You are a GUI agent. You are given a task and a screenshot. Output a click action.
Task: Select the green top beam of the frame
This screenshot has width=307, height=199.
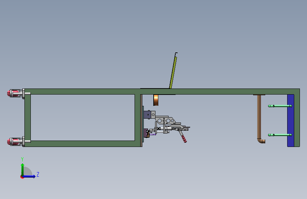(161, 91)
